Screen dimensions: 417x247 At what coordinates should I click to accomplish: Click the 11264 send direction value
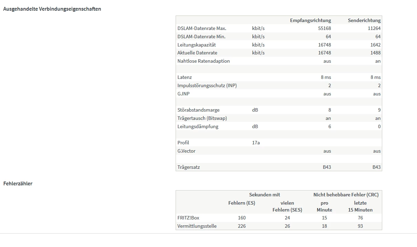(374, 29)
